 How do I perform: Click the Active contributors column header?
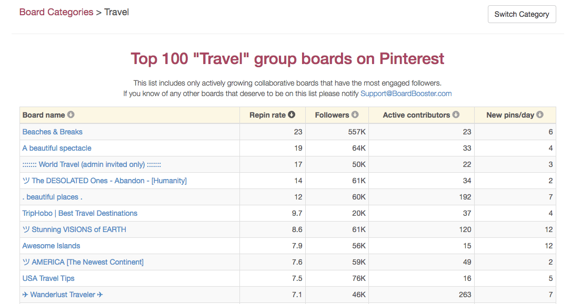click(422, 115)
